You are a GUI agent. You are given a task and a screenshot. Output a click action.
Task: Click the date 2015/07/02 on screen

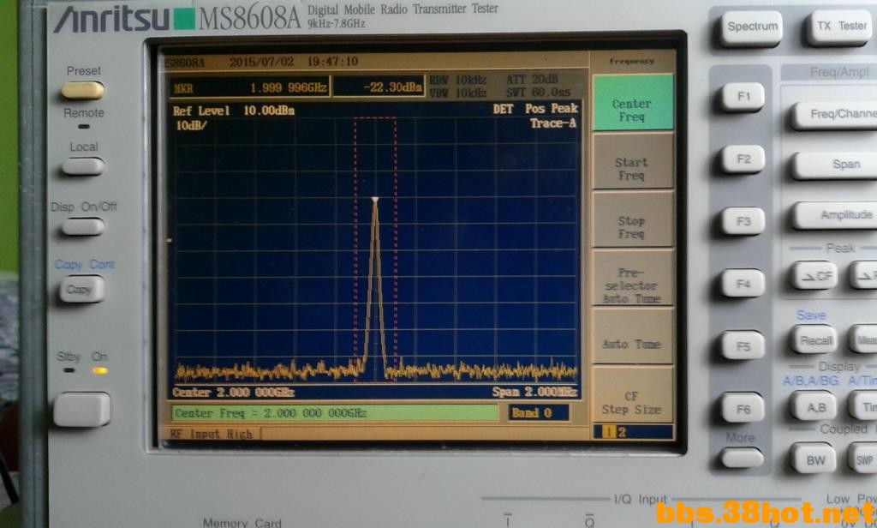(261, 62)
